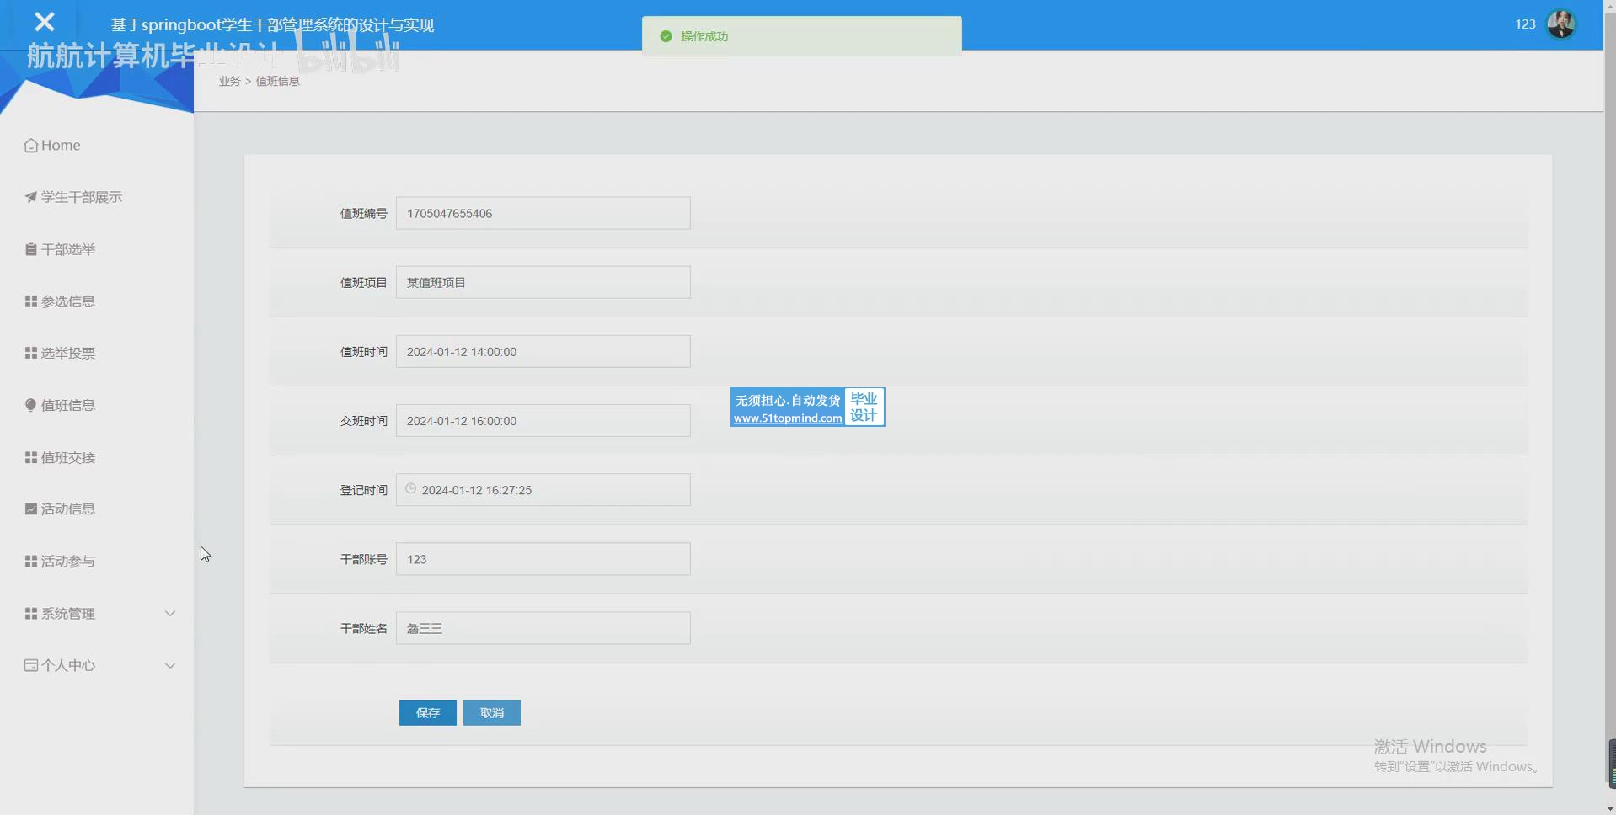
Task: Click the 个人中心 card icon
Action: (31, 665)
